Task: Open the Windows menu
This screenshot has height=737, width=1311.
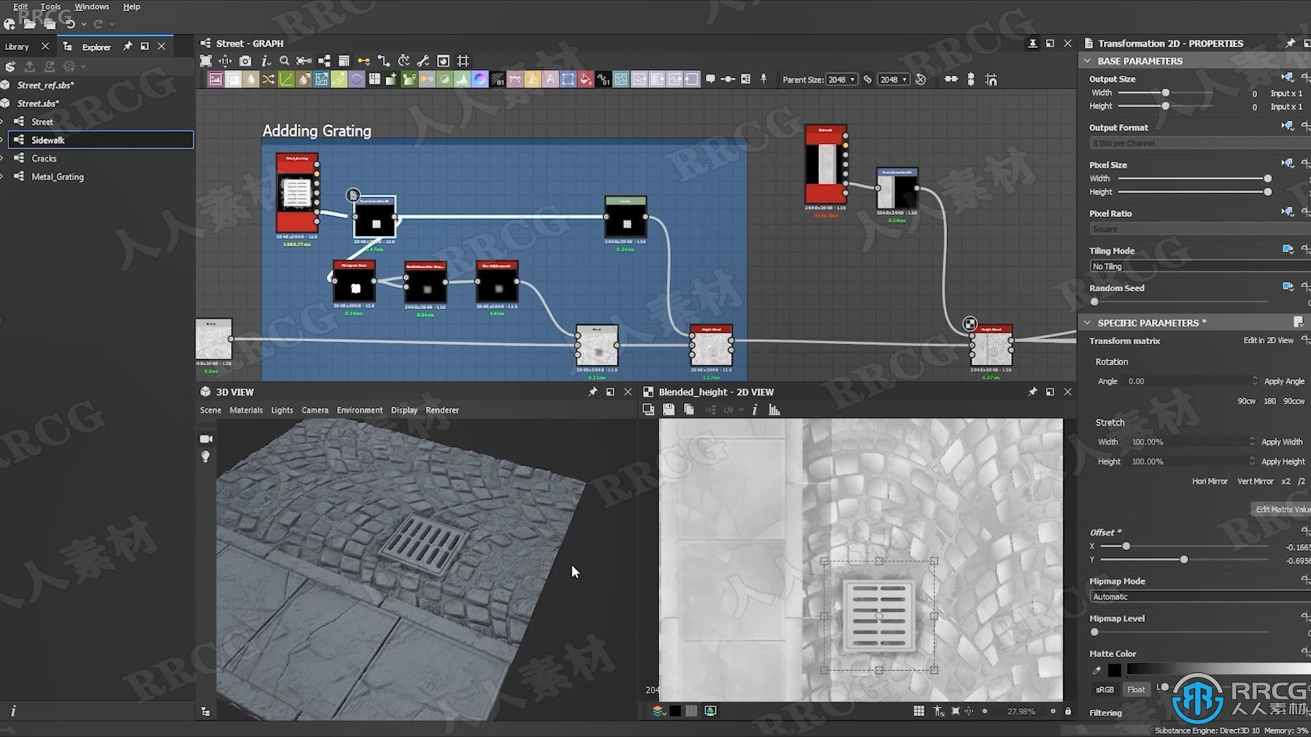Action: click(x=91, y=6)
